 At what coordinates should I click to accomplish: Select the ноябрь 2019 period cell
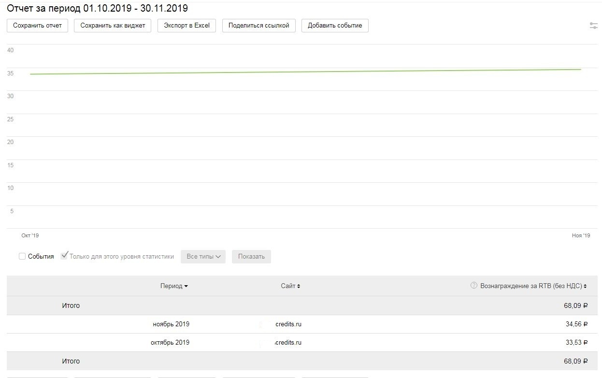171,324
